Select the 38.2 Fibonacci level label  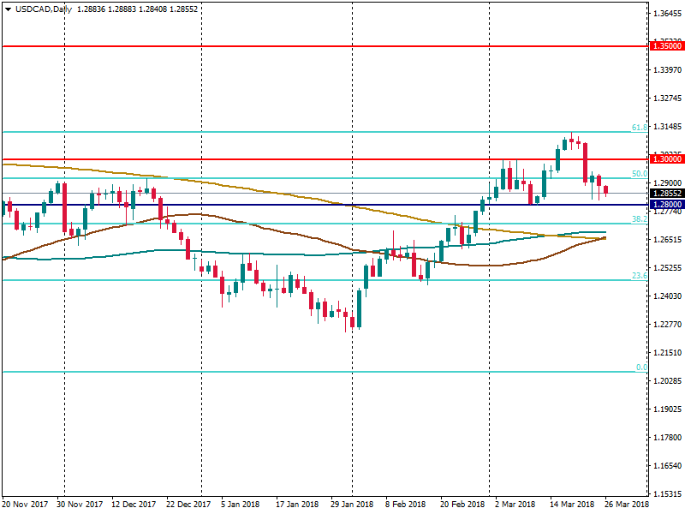[639, 219]
